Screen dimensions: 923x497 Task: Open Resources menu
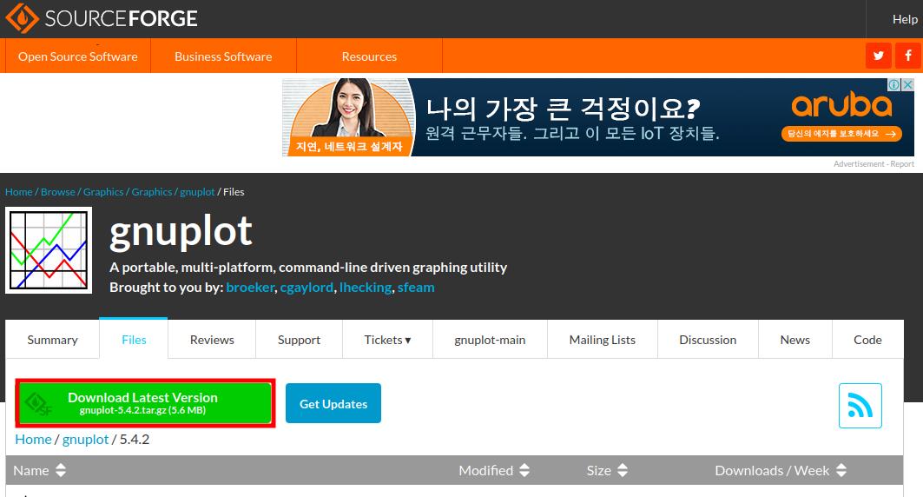(369, 56)
